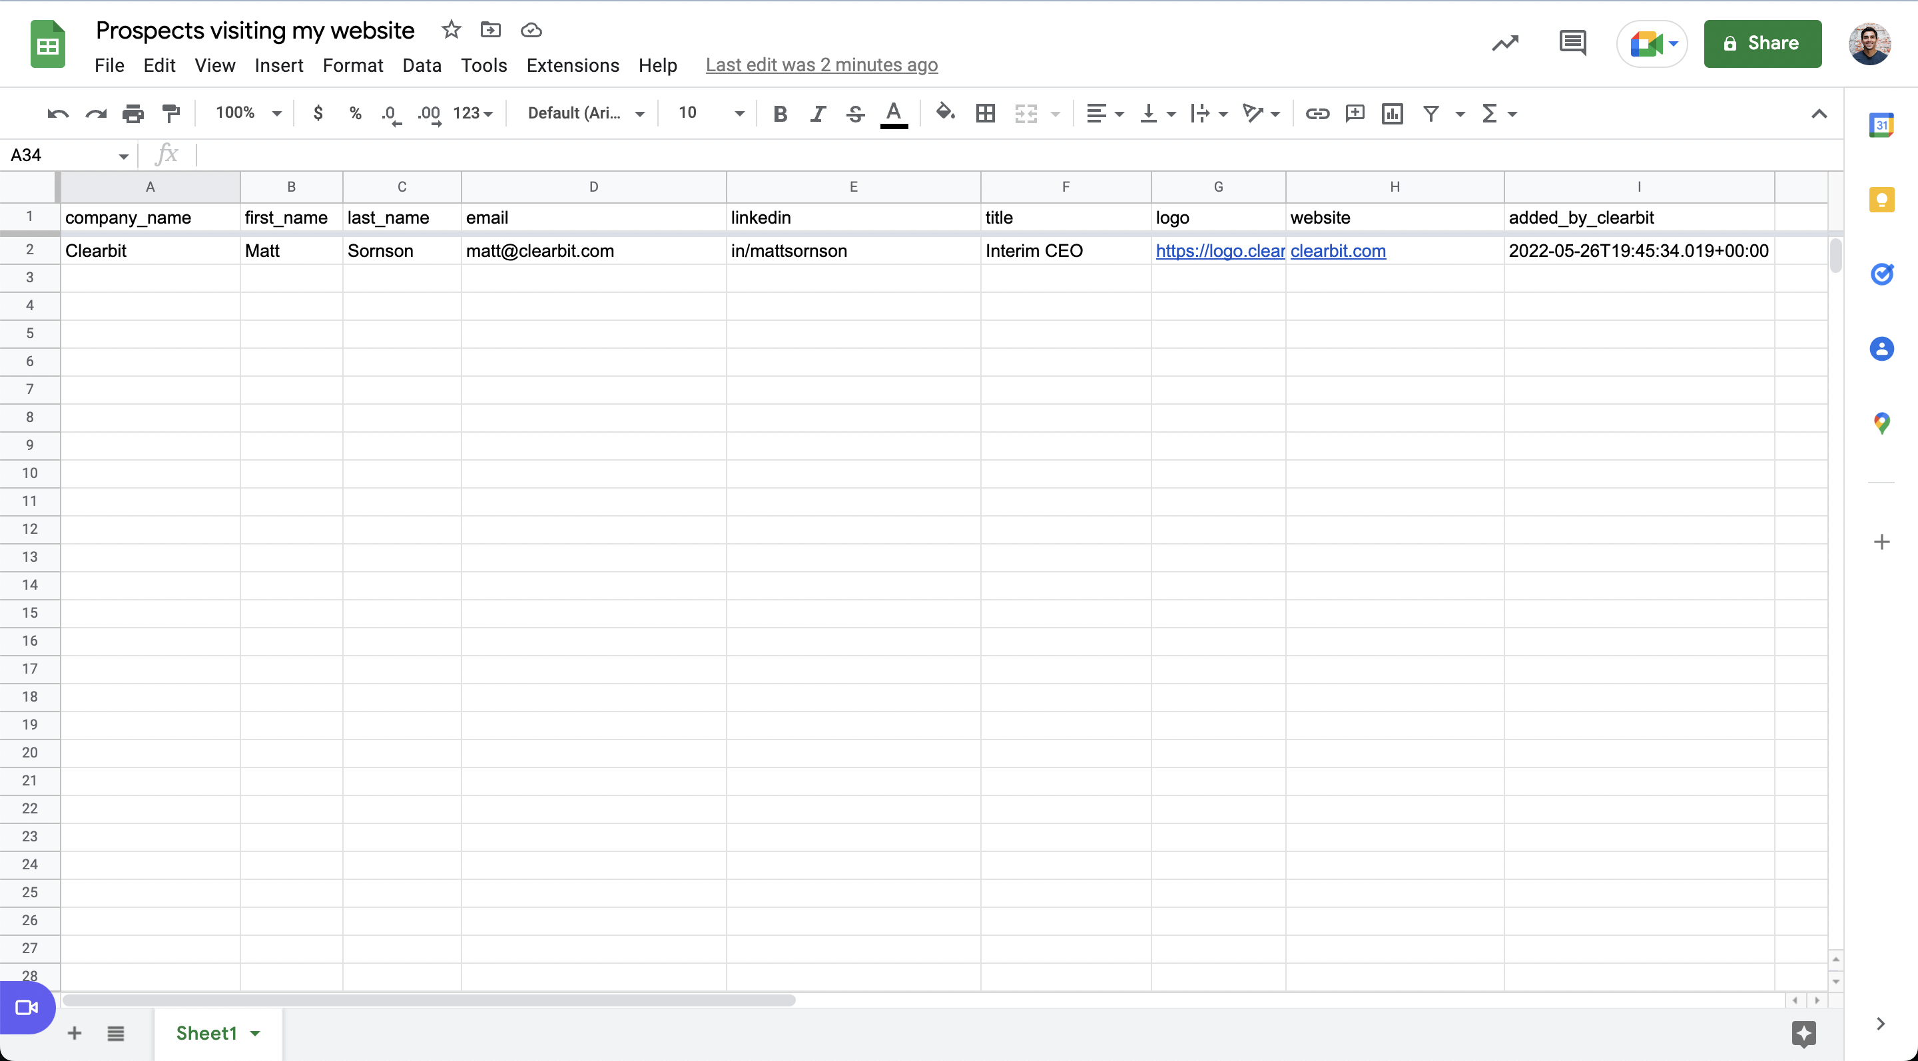Increase decimal places
This screenshot has height=1061, width=1918.
click(x=429, y=114)
